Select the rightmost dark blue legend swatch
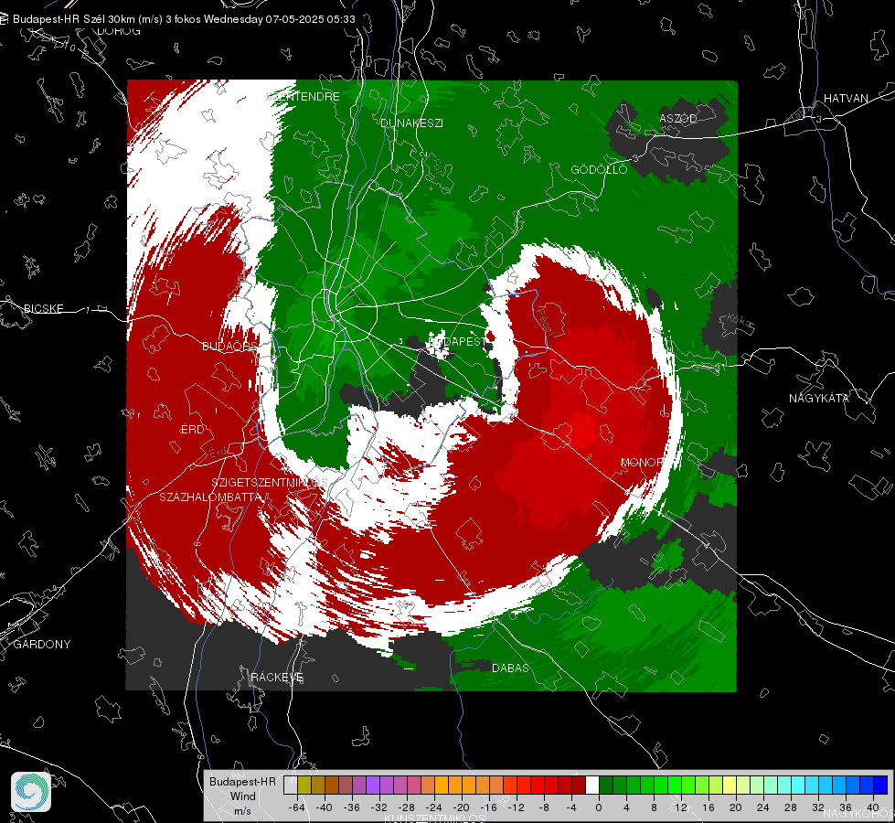 (x=880, y=785)
